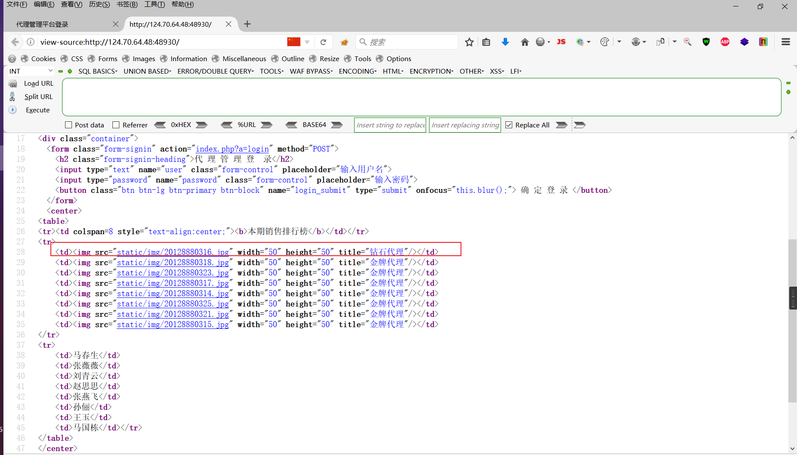Uncheck the Replace All option

pyautogui.click(x=509, y=124)
